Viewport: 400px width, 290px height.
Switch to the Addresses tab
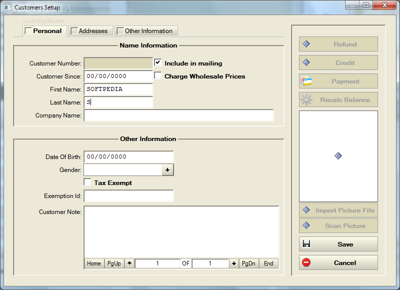[90, 31]
